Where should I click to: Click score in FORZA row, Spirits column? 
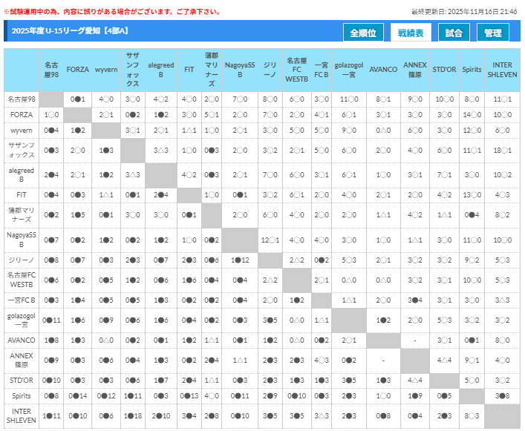click(x=472, y=114)
